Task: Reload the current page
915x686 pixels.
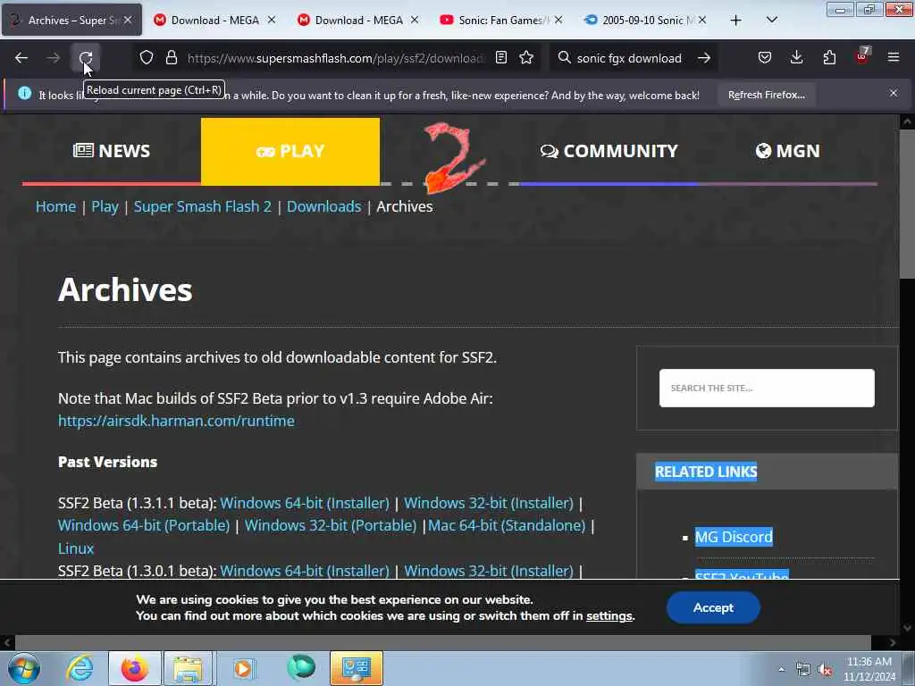Action: tap(86, 58)
